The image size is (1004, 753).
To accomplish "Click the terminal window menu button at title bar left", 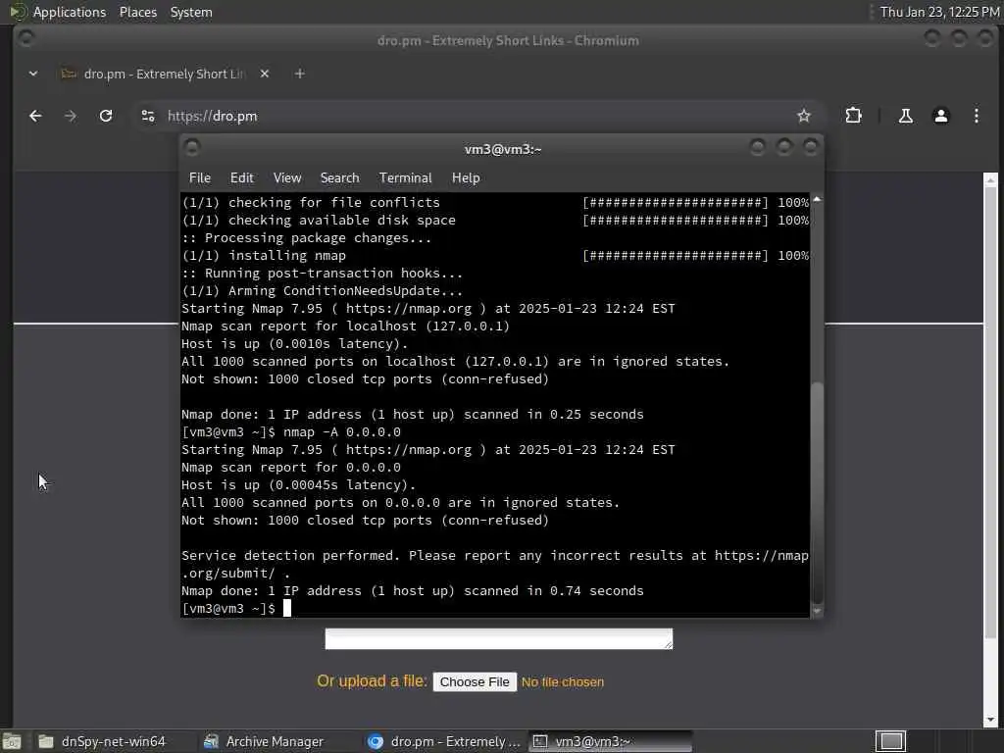I will tap(192, 149).
